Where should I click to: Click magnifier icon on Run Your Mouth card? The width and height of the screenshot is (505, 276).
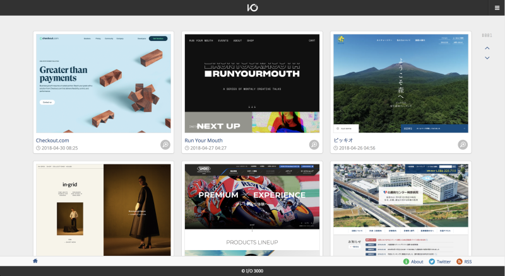pos(314,144)
